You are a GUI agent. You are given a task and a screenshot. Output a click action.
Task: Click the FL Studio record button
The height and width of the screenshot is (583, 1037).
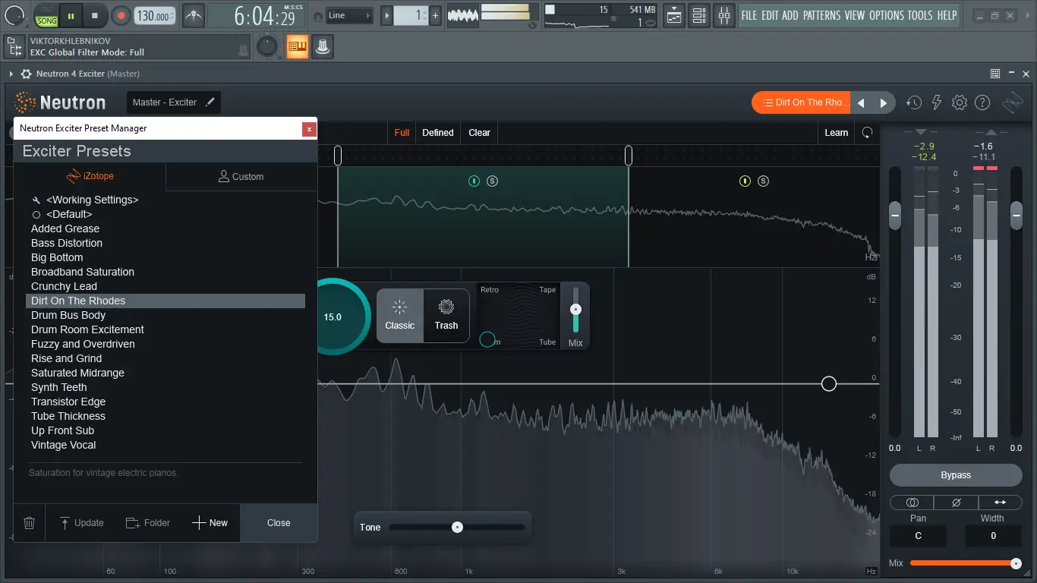121,15
